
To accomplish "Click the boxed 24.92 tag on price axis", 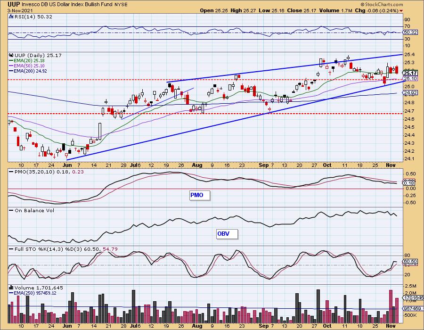I will 410,93.
